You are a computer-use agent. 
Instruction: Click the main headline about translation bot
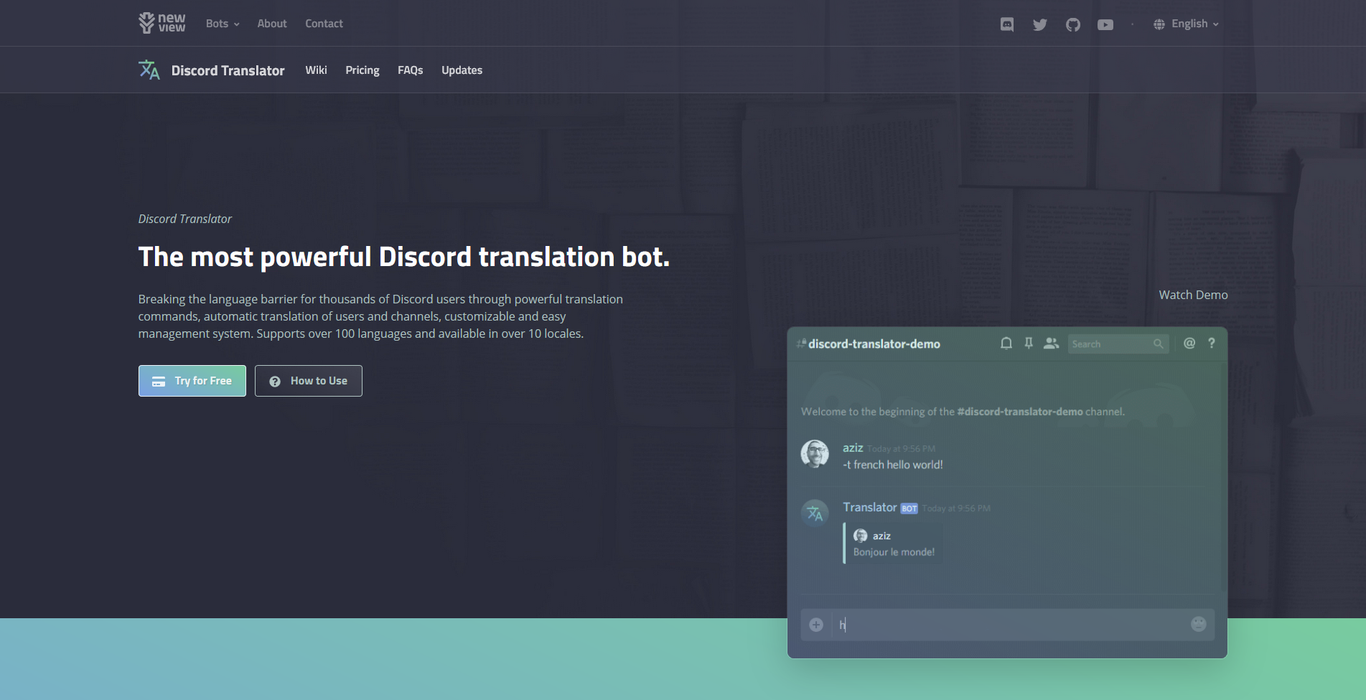tap(404, 257)
